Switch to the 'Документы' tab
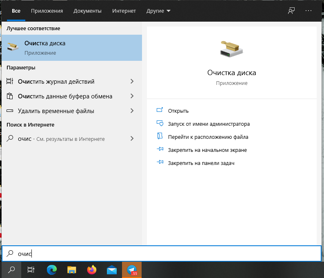324x278 pixels. pyautogui.click(x=88, y=11)
